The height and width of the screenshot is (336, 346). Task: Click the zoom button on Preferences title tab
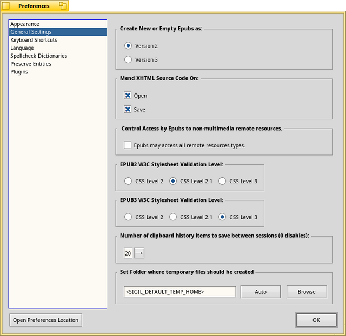click(x=63, y=6)
